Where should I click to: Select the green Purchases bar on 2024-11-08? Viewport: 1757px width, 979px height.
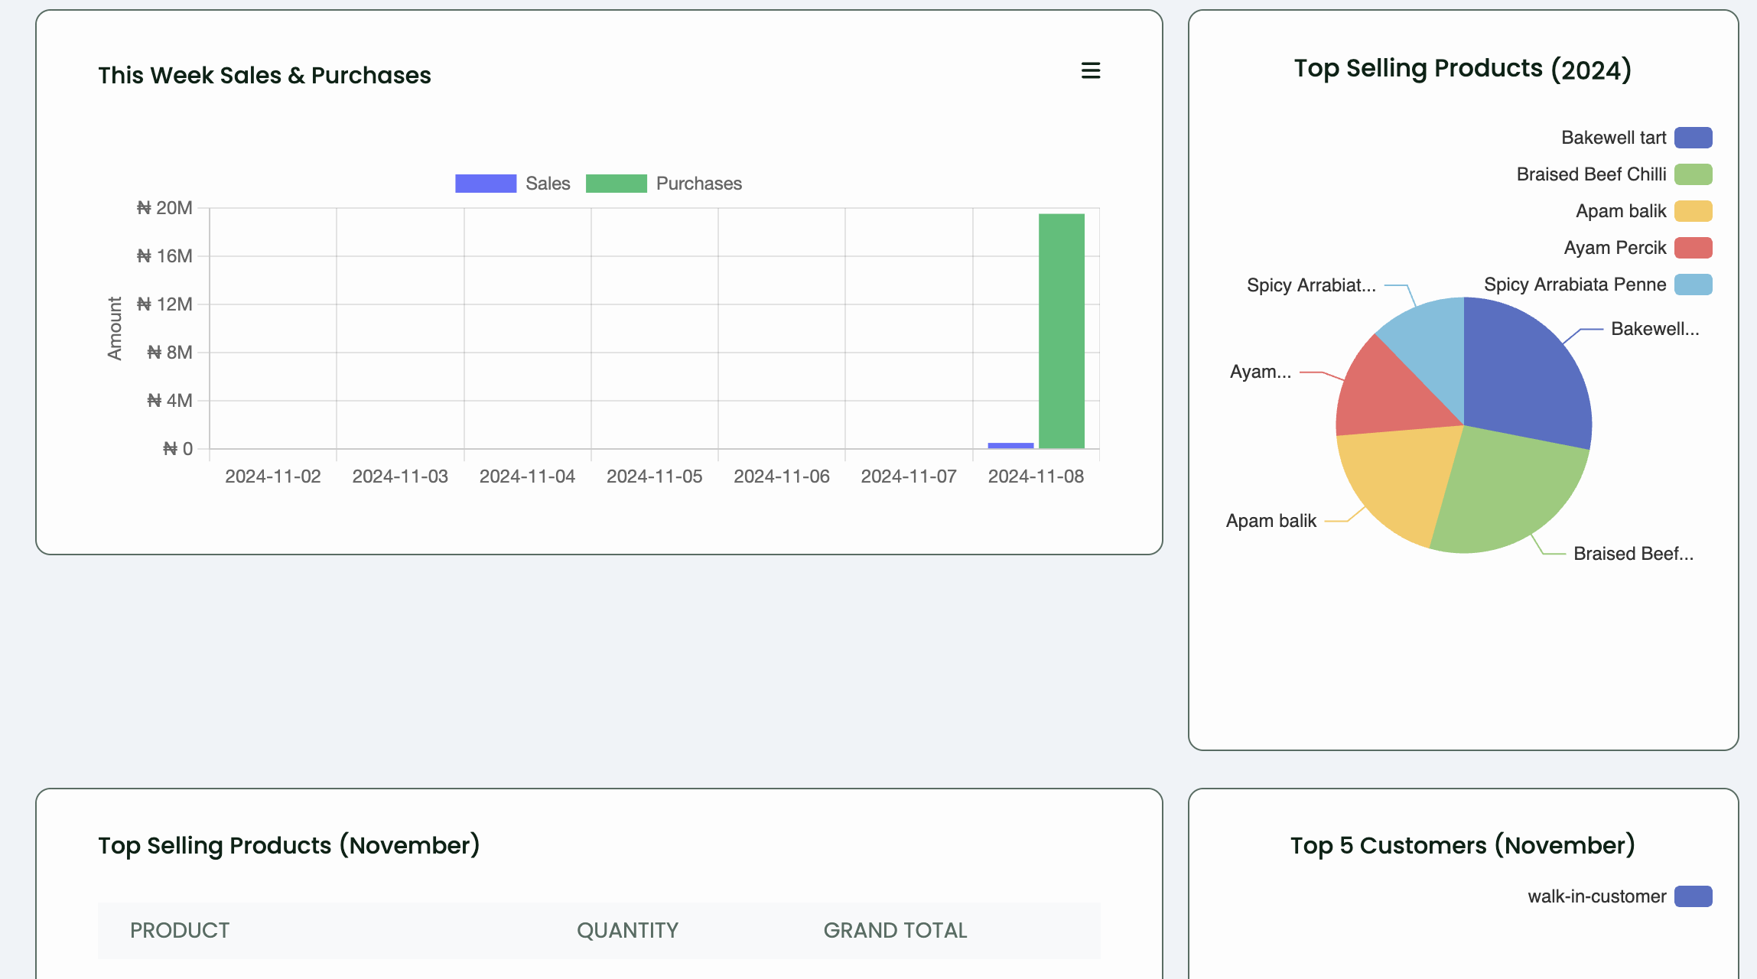(1061, 329)
